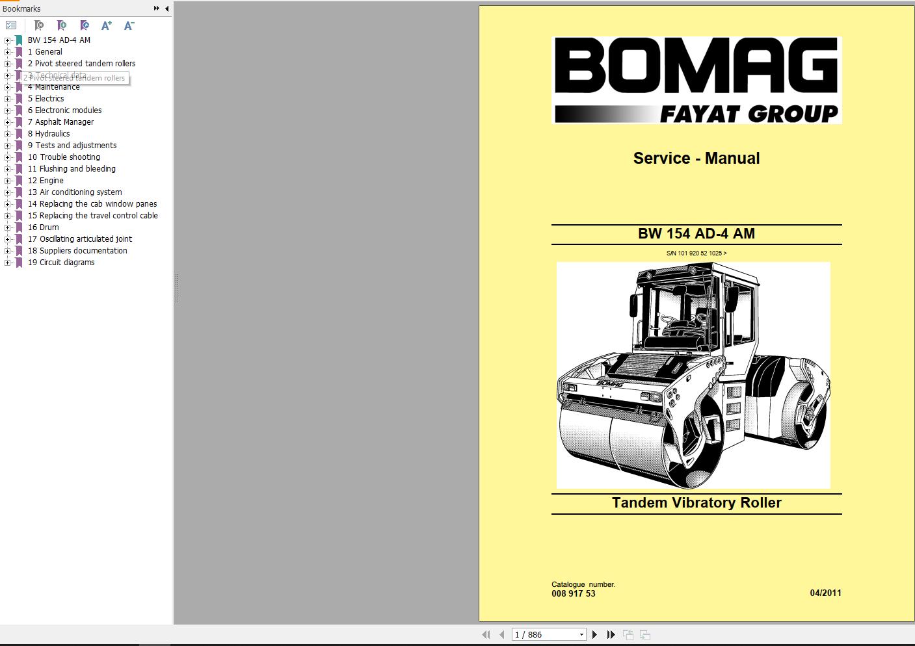Open the page number dropdown arrow

click(581, 635)
